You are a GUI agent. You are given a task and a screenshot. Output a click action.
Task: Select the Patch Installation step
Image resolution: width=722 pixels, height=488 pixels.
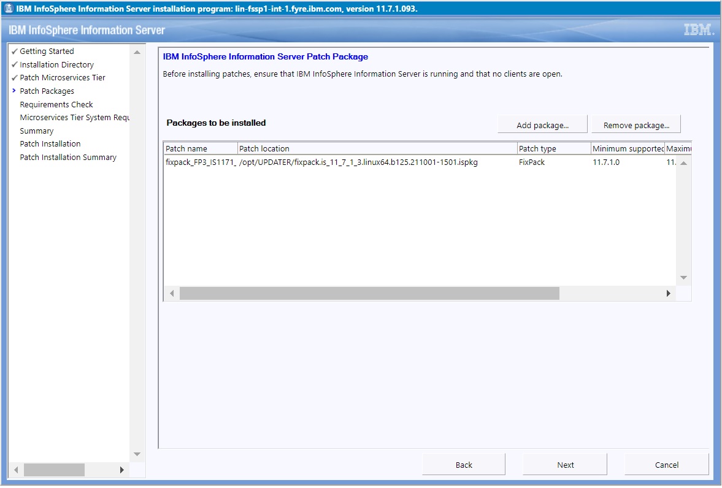point(50,143)
